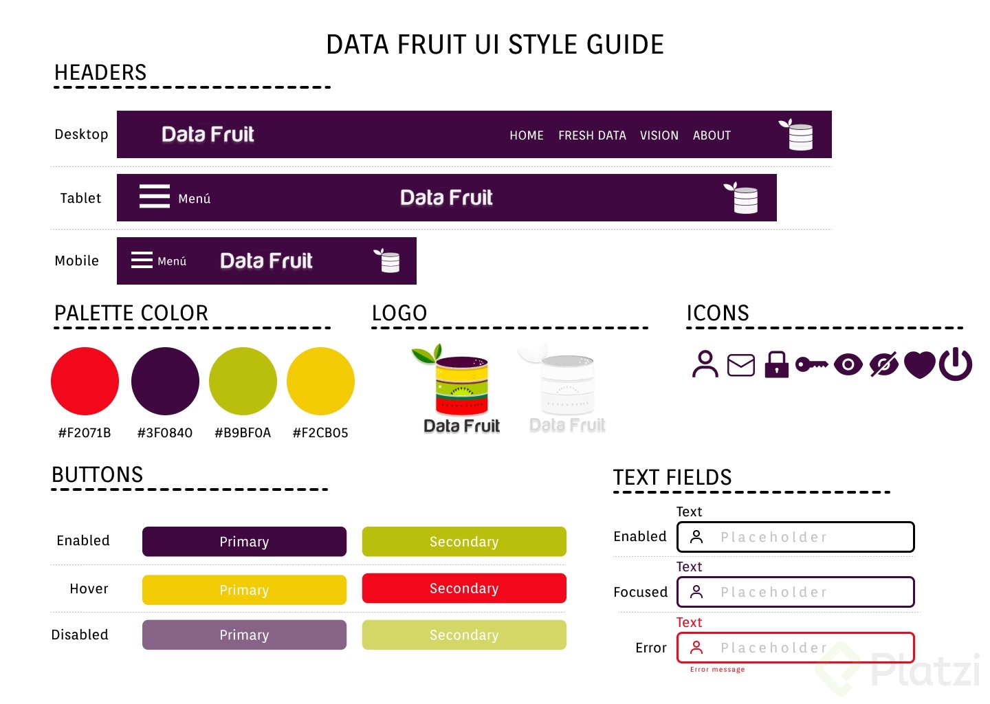Open the mobile header's Menú
Viewport: 990px width, 704px height.
click(x=171, y=261)
